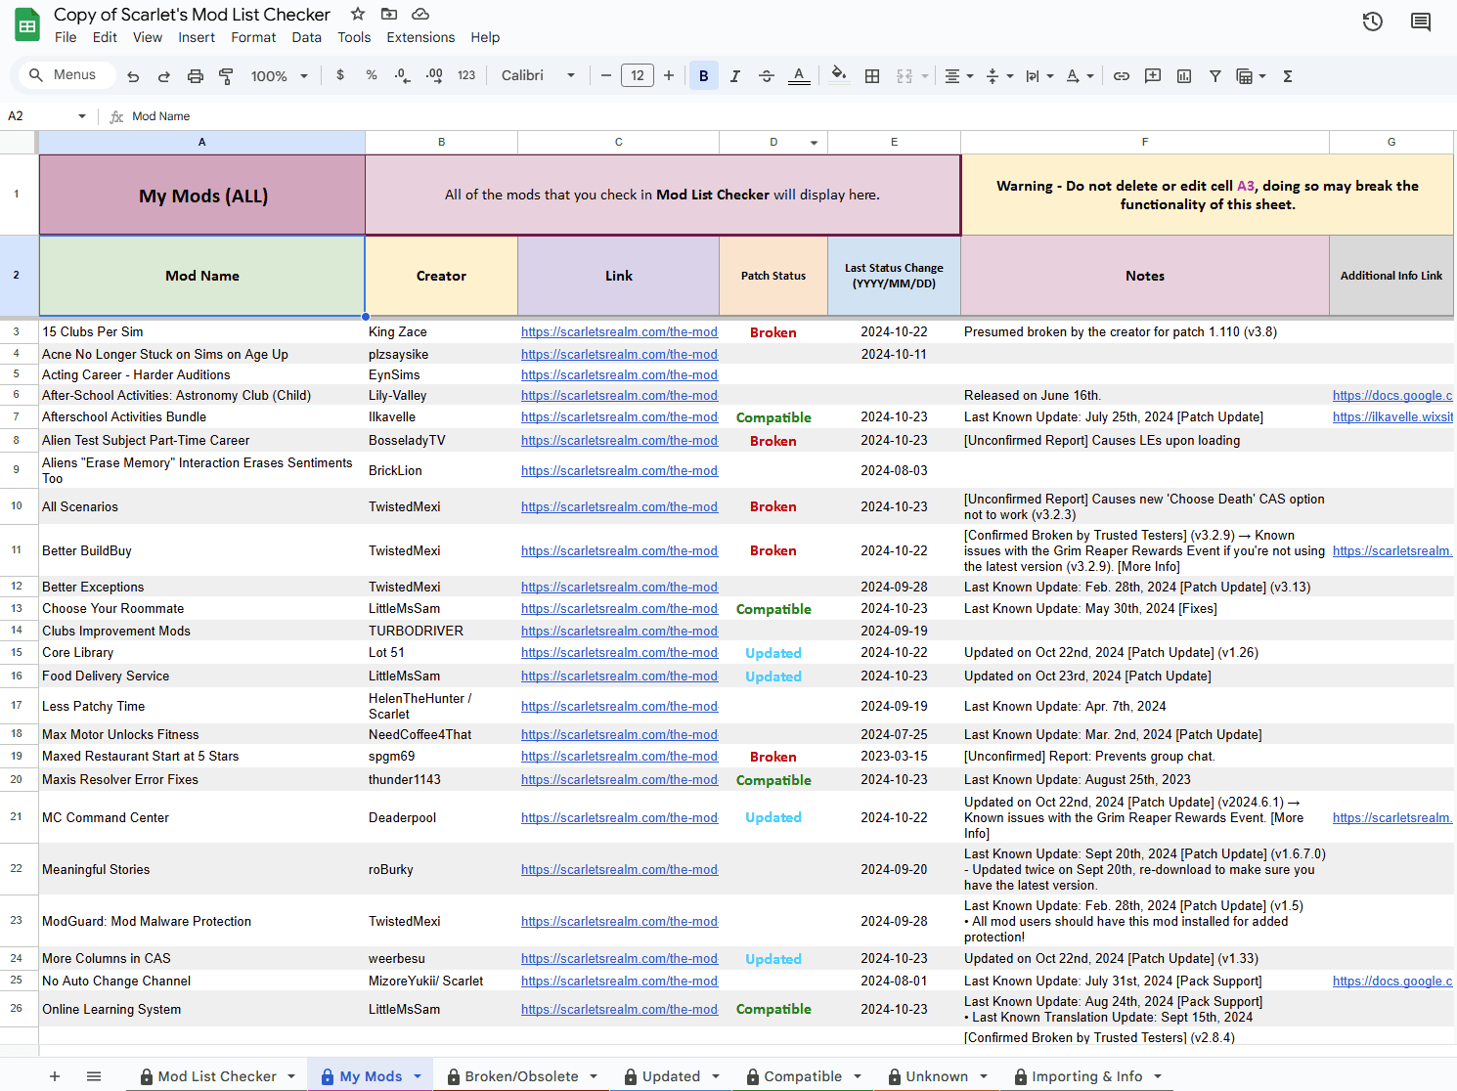Undo the last action
The width and height of the screenshot is (1457, 1091).
133,75
